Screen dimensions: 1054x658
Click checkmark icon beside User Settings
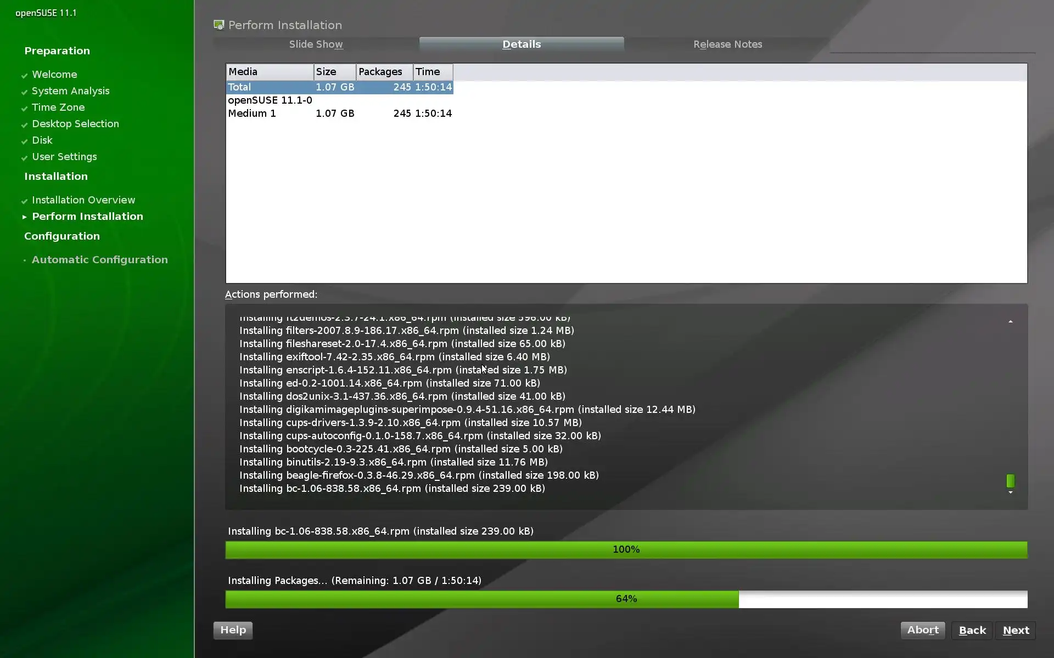[24, 157]
